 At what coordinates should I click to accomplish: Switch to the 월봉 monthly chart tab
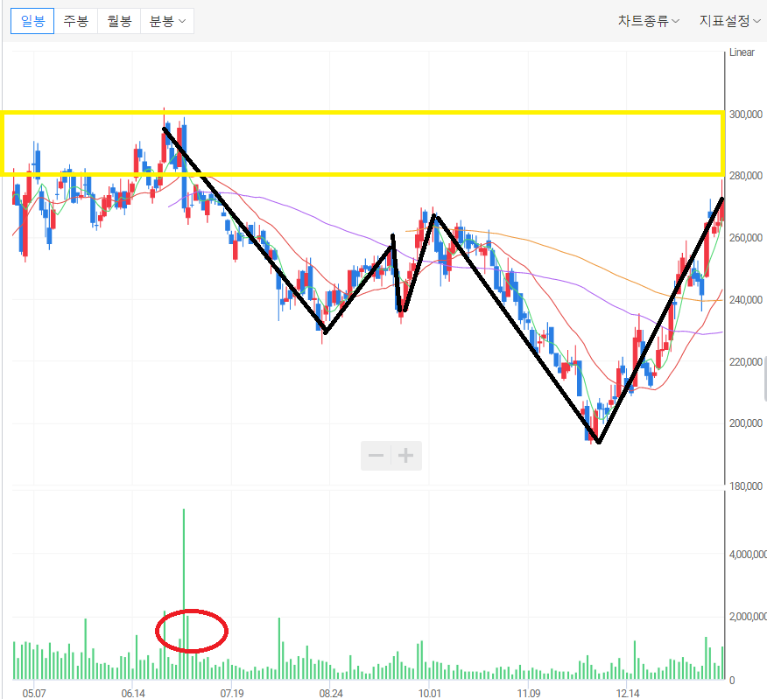point(119,21)
